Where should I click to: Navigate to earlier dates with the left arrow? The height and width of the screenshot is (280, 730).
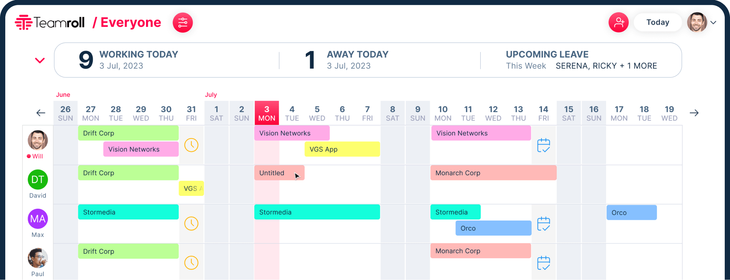pyautogui.click(x=40, y=113)
